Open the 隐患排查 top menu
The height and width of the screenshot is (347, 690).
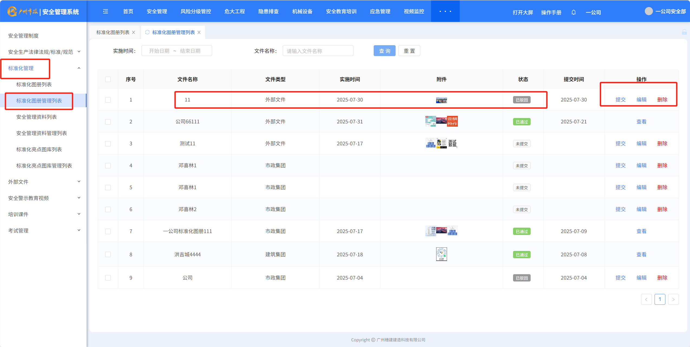(268, 11)
